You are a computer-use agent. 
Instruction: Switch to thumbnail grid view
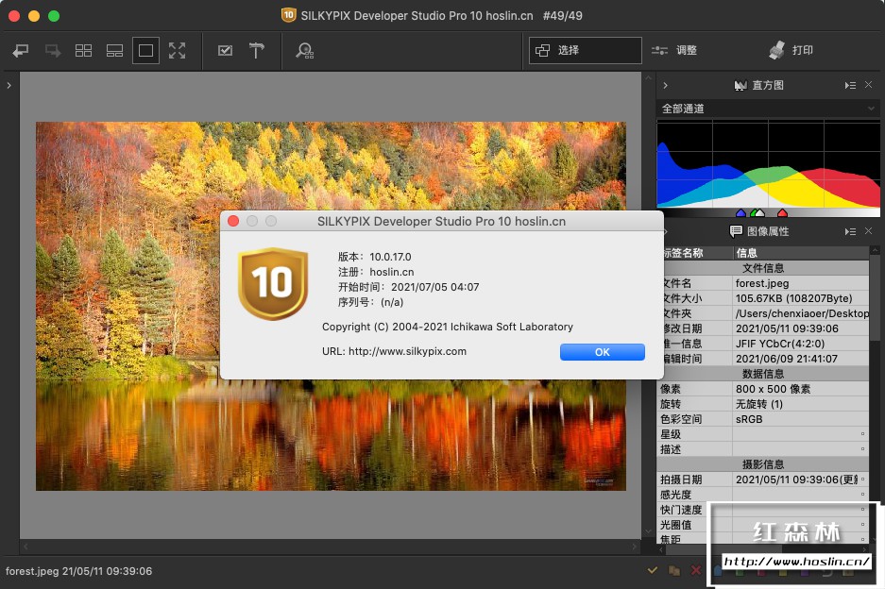coord(83,51)
